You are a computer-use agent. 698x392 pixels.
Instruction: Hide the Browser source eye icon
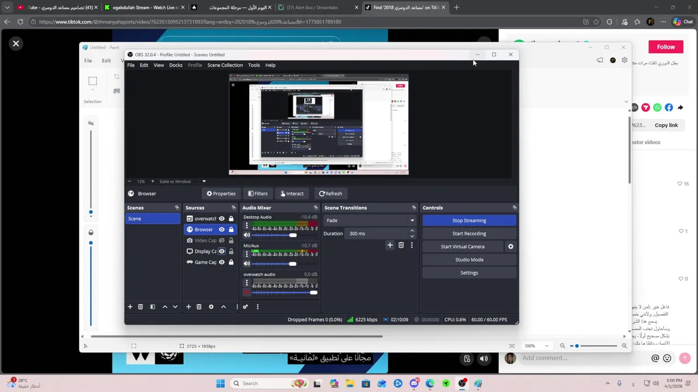(x=221, y=229)
